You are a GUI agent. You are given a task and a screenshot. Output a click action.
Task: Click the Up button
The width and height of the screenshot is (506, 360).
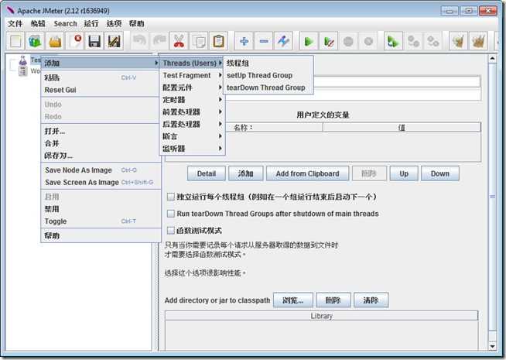[404, 173]
